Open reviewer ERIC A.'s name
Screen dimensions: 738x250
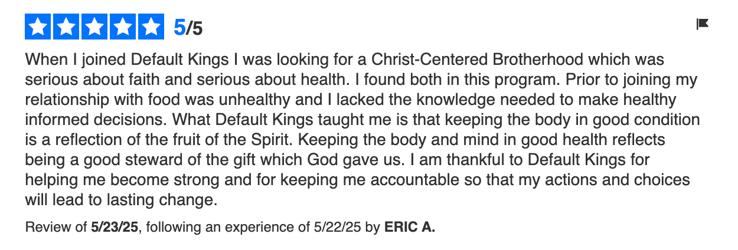point(410,227)
